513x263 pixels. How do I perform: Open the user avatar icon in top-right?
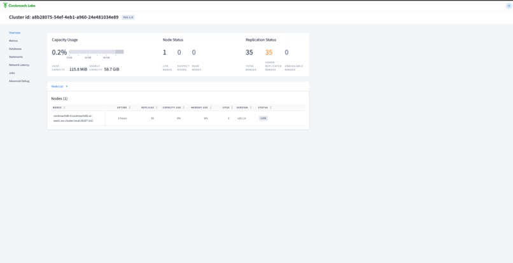509,6
